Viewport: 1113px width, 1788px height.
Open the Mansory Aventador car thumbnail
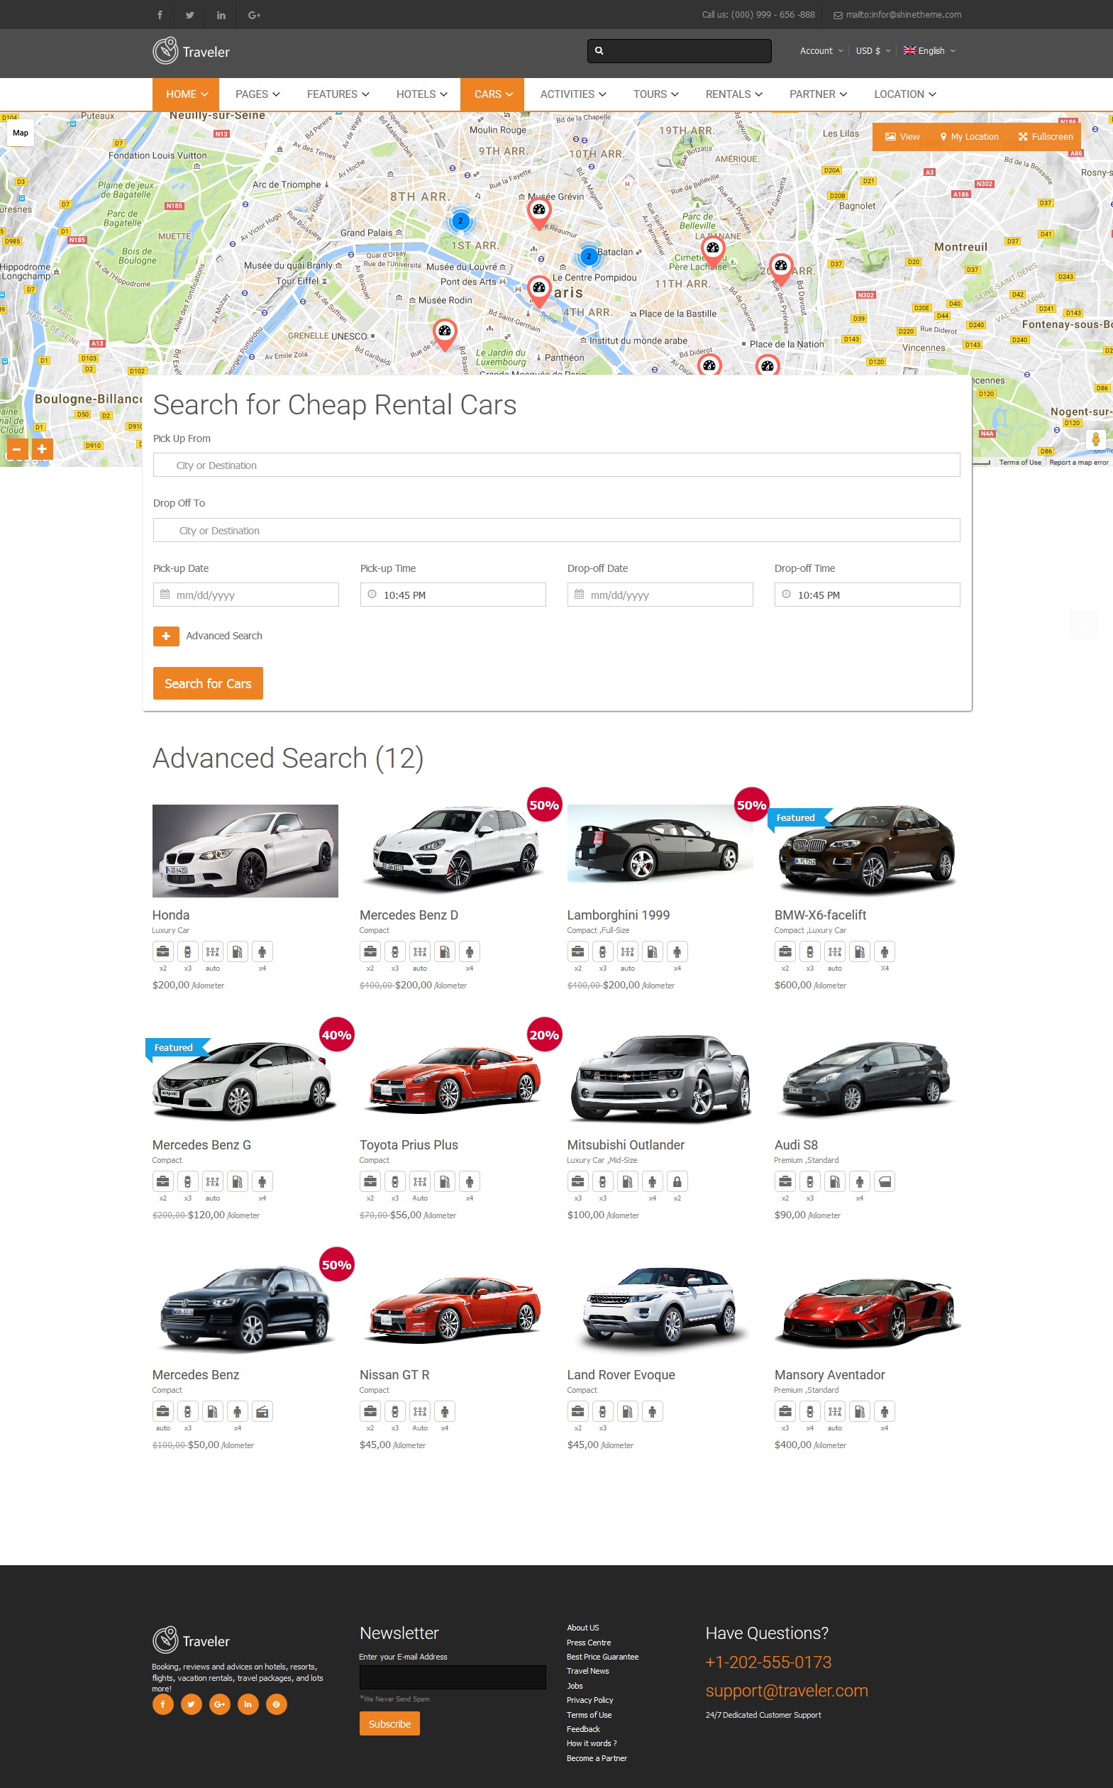pyautogui.click(x=867, y=1311)
